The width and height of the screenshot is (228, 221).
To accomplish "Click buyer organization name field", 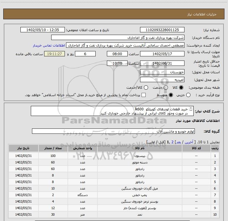I will 118,38.
